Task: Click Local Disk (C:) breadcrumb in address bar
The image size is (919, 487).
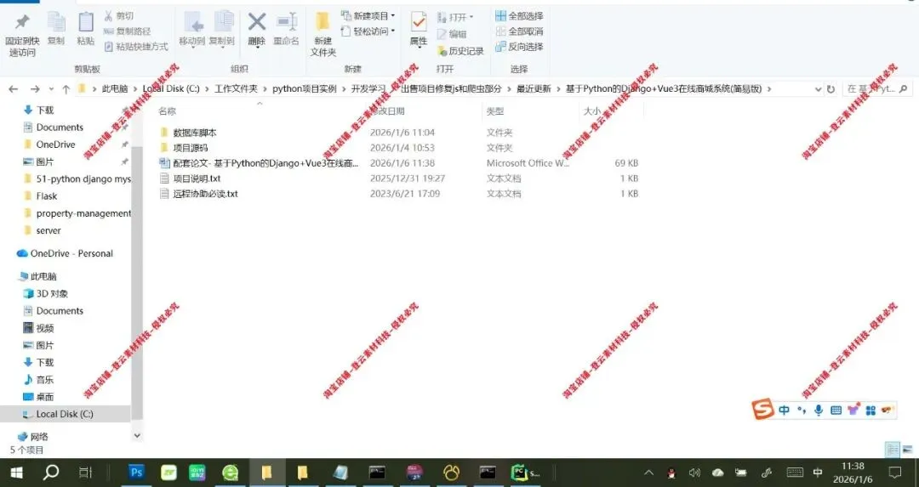Action: pyautogui.click(x=171, y=89)
